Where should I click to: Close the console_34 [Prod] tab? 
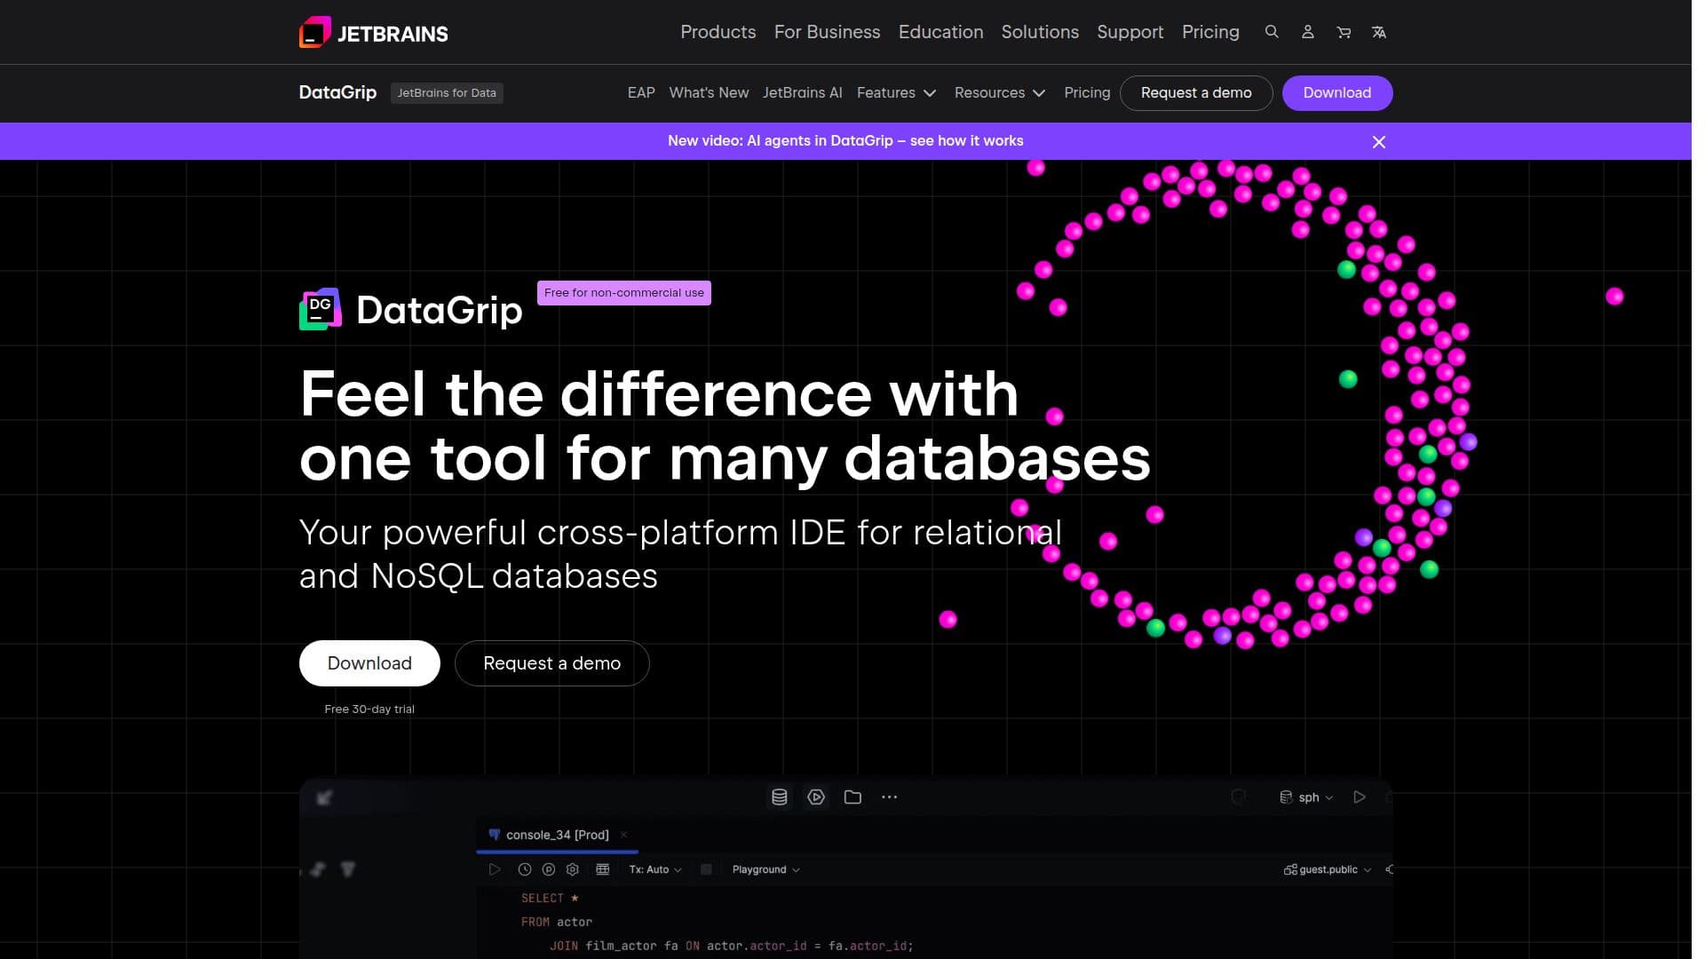(624, 835)
